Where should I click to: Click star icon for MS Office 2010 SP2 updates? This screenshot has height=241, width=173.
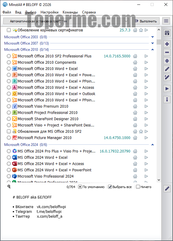click(141, 132)
